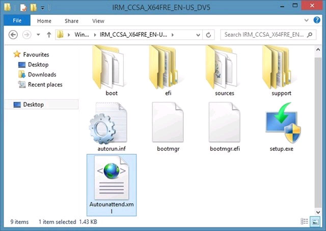Viewport: 326px width, 231px height.
Task: Open the File menu
Action: (x=17, y=20)
